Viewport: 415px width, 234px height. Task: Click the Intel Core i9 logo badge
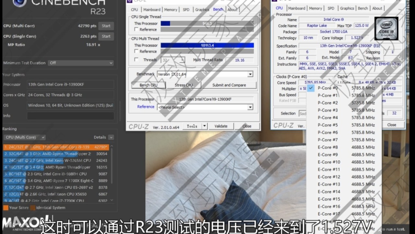click(x=386, y=29)
